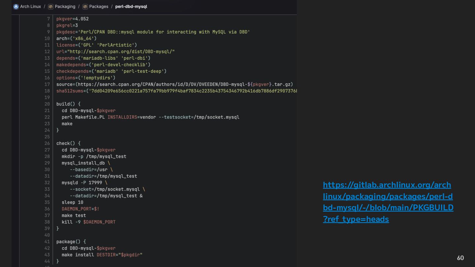Click the arch=('x86_64') line
Screen dimensions: 475x267
pos(77,39)
